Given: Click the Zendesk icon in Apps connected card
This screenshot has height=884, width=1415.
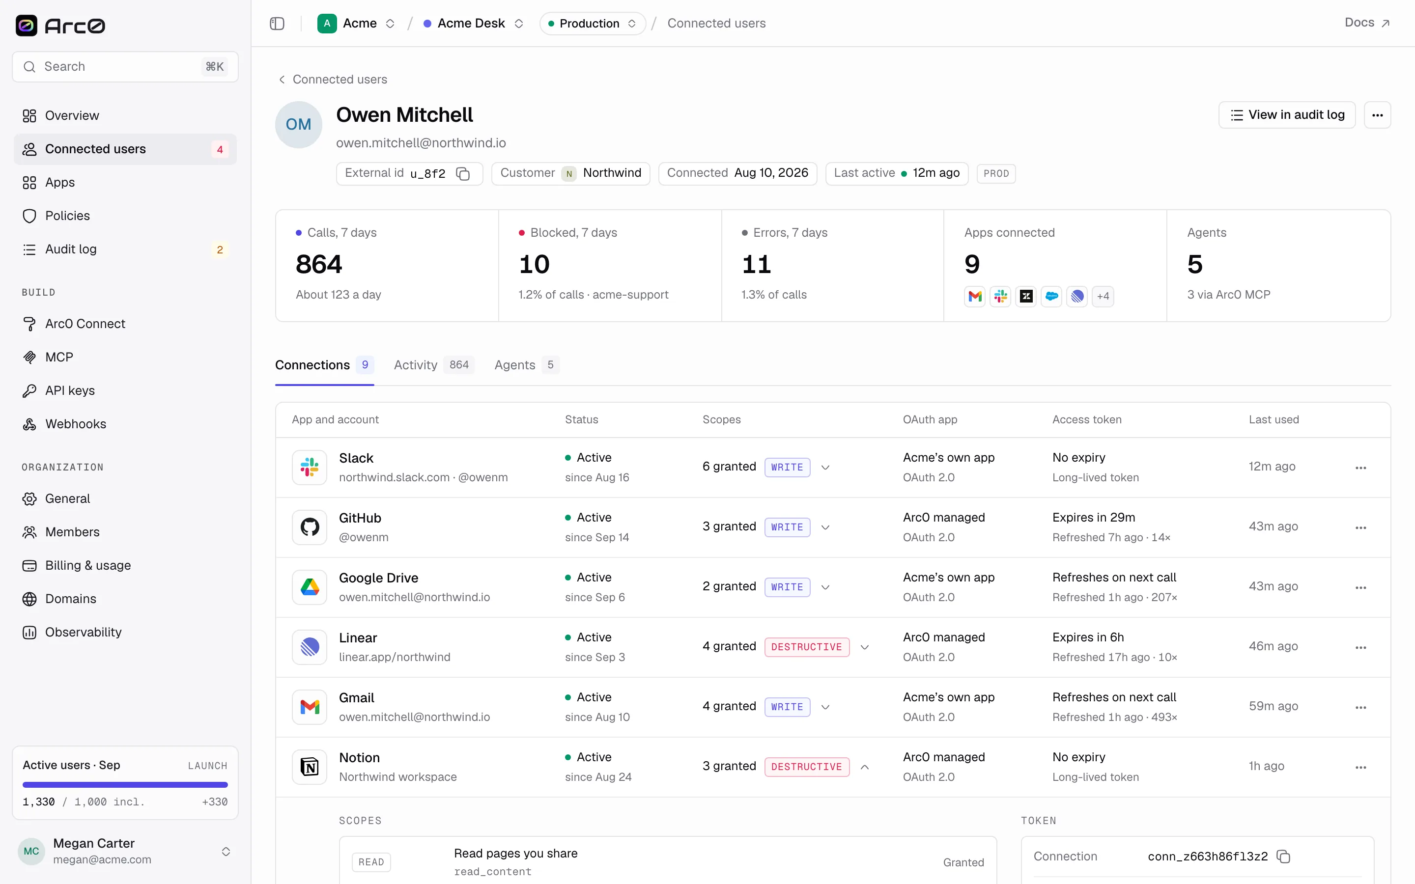Looking at the screenshot, I should (x=1026, y=297).
